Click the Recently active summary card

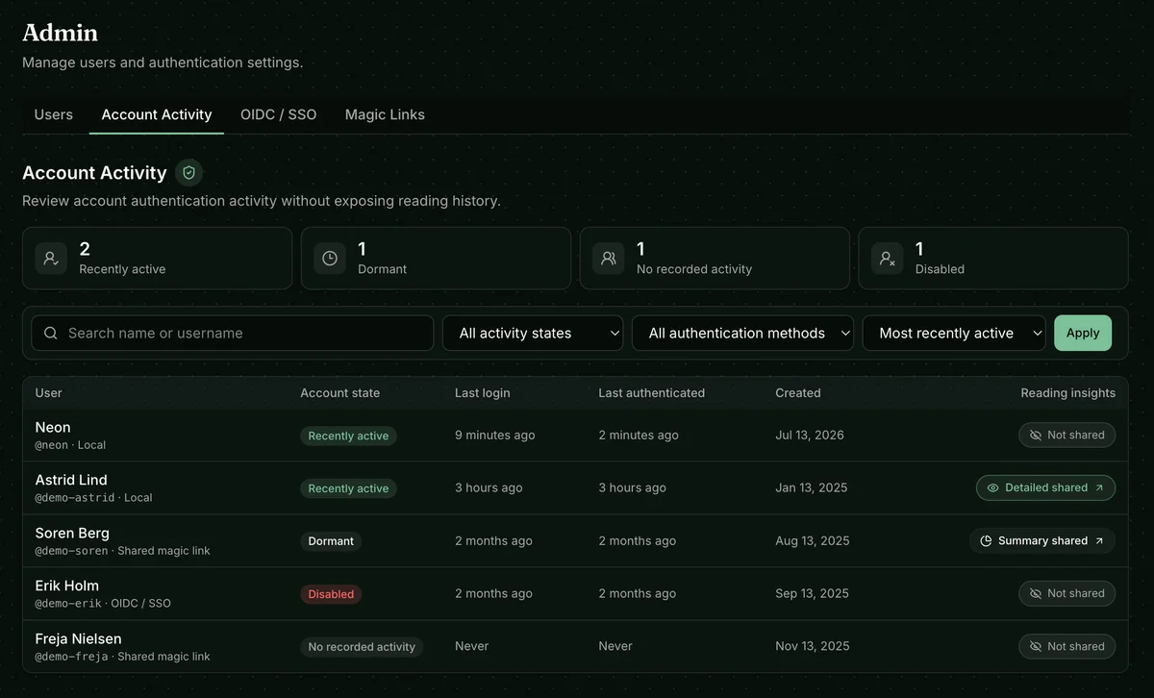tap(157, 258)
